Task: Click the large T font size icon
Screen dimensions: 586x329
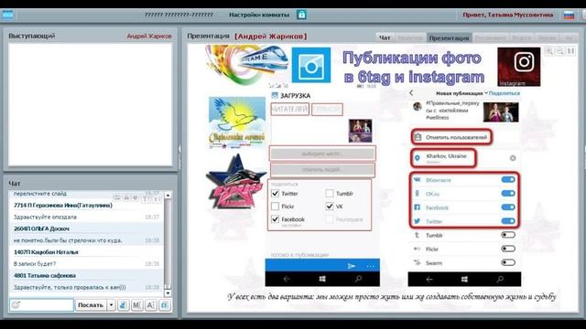Action: pyautogui.click(x=146, y=199)
